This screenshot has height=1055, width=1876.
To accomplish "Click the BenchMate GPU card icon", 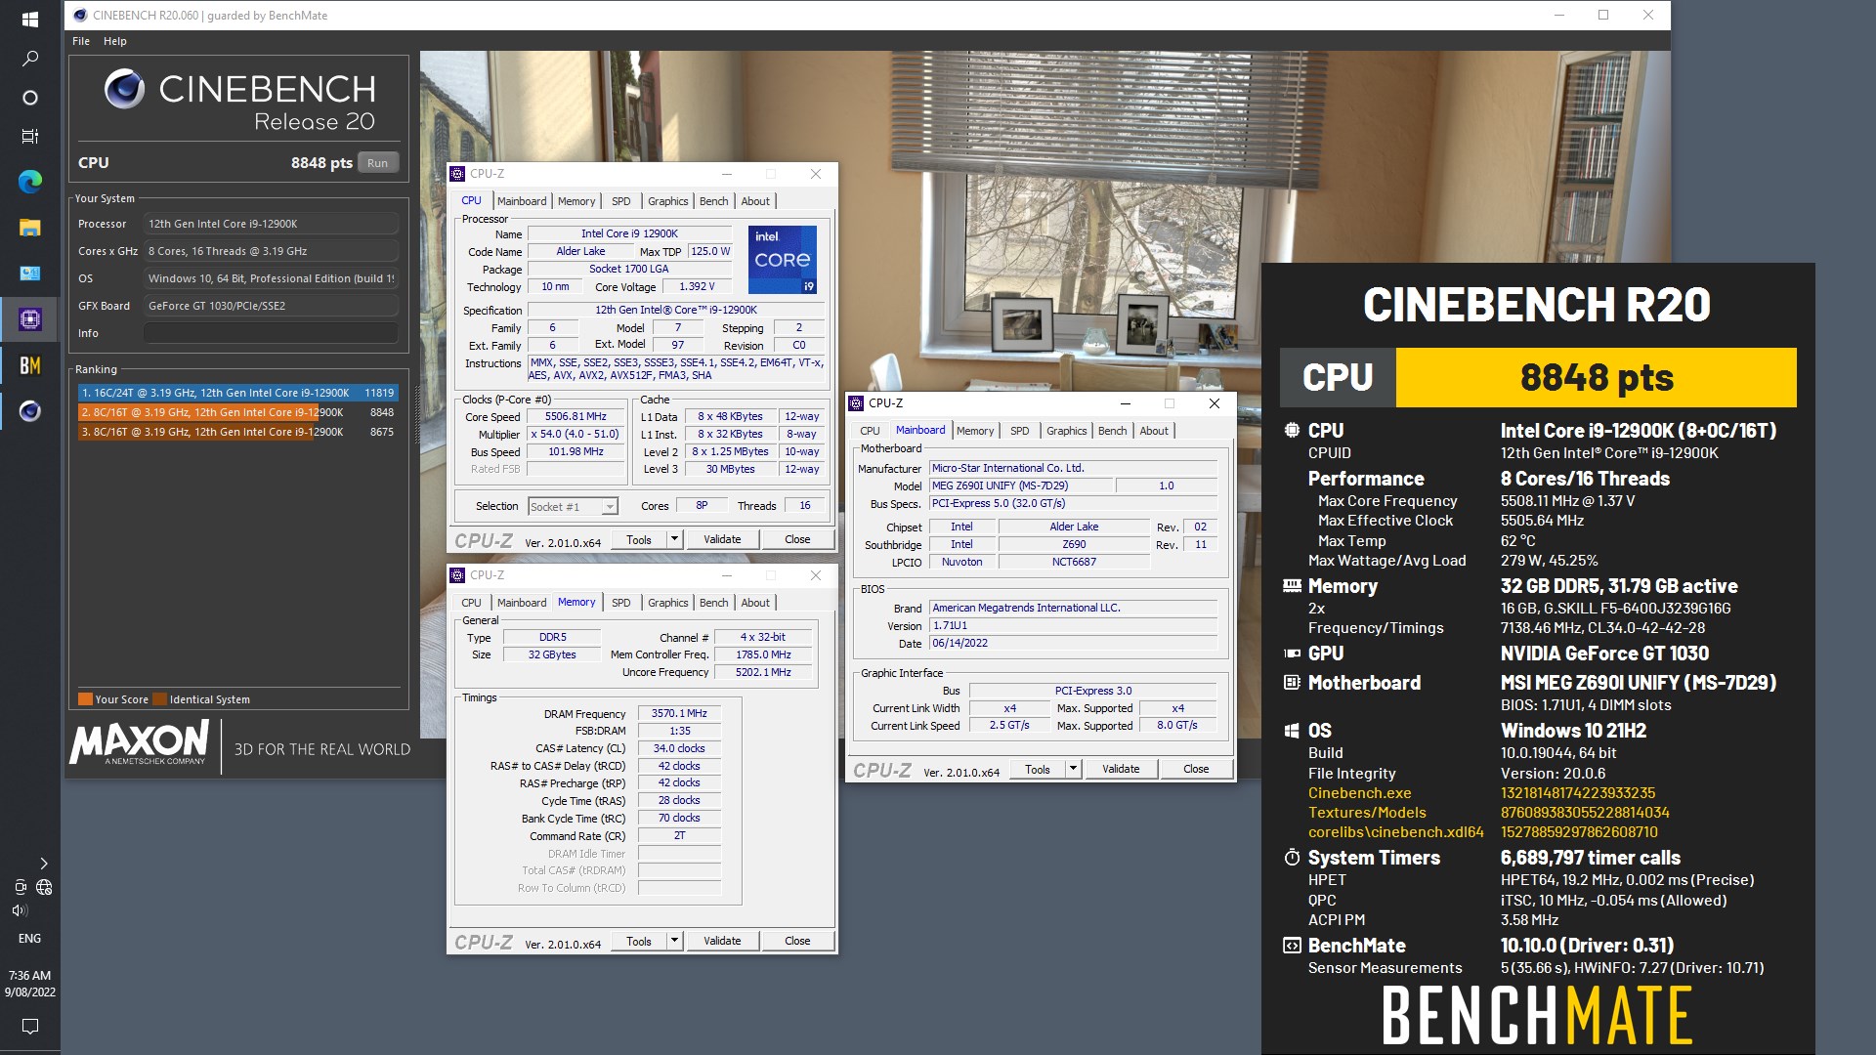I will click(x=1292, y=654).
